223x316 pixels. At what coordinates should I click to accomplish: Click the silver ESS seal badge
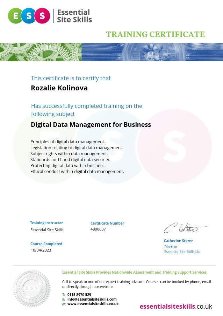coord(32,289)
